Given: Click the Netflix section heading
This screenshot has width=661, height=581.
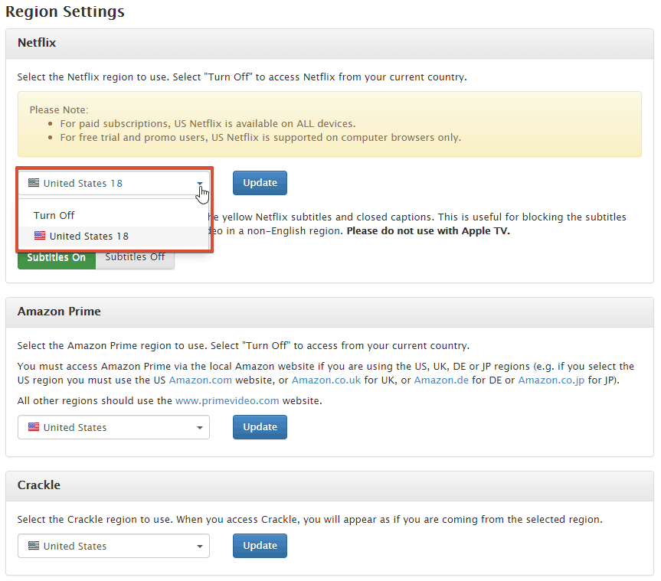Looking at the screenshot, I should coord(37,43).
